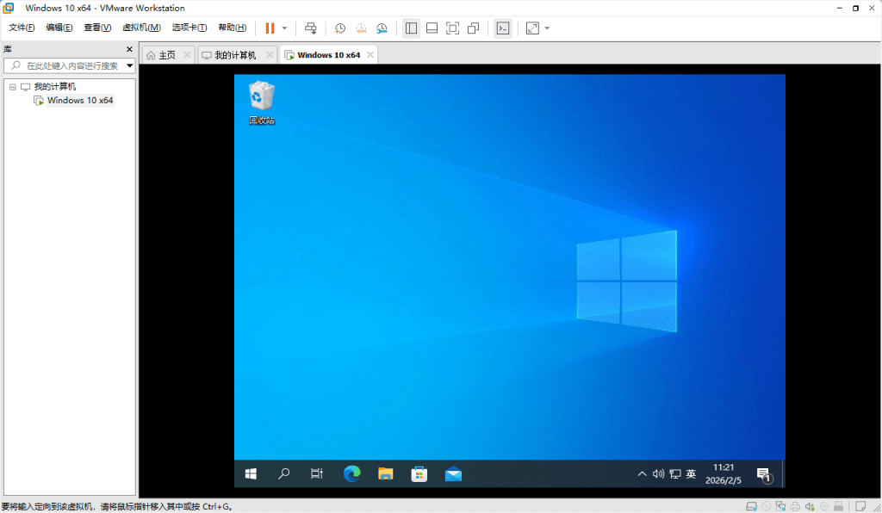Open the guest network status icon
This screenshot has height=513, width=882.
[x=675, y=474]
